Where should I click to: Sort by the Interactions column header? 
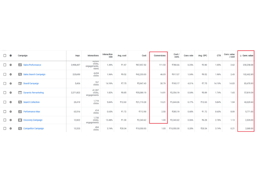point(93,56)
